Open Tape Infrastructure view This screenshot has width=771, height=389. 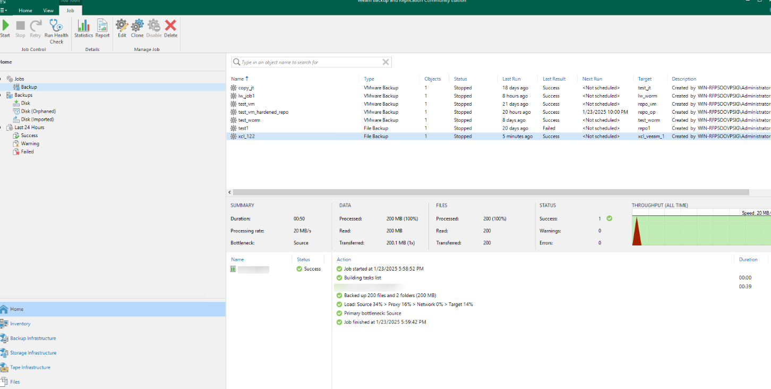click(30, 368)
